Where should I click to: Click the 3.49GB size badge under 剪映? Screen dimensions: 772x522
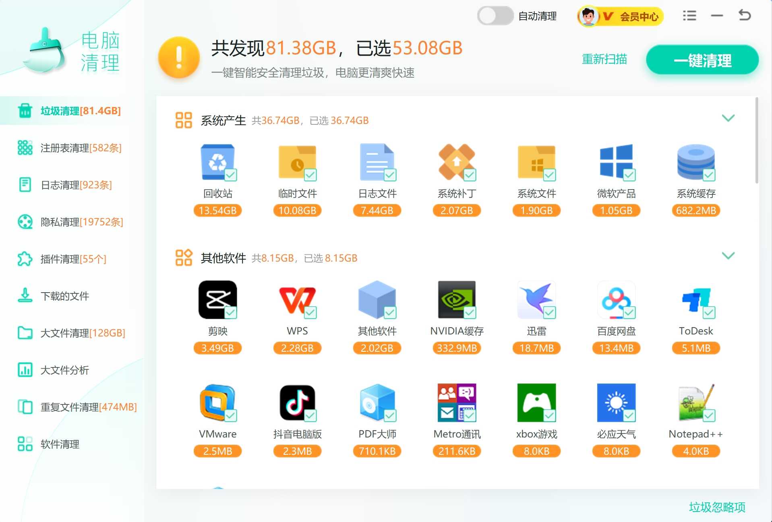(x=217, y=348)
